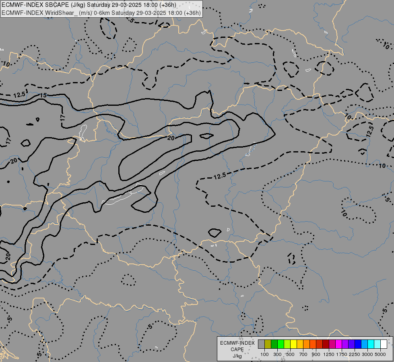Click the '900' legend scale value
This screenshot has width=394, height=362.
[x=316, y=354]
